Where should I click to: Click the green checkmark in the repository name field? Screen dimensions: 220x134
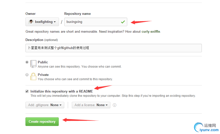coord(123,22)
